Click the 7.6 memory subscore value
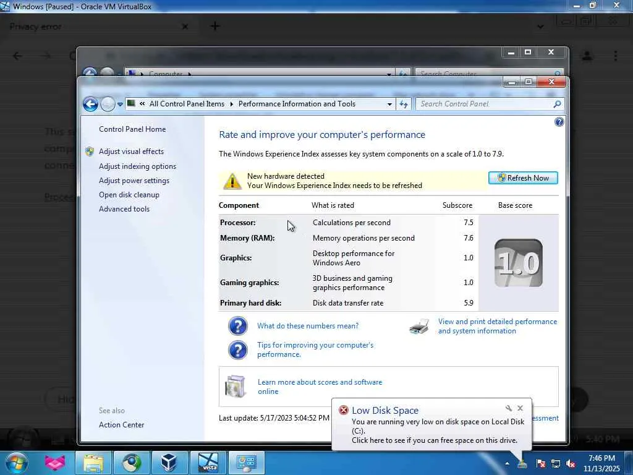This screenshot has height=475, width=633. [x=469, y=238]
